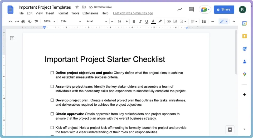Click the Undo arrow in toolbar
This screenshot has height=138, width=253.
10,21
